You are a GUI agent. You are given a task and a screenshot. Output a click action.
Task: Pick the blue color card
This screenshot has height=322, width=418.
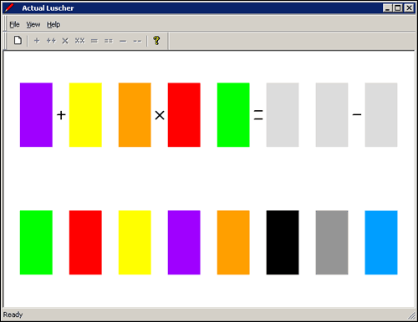pos(381,243)
